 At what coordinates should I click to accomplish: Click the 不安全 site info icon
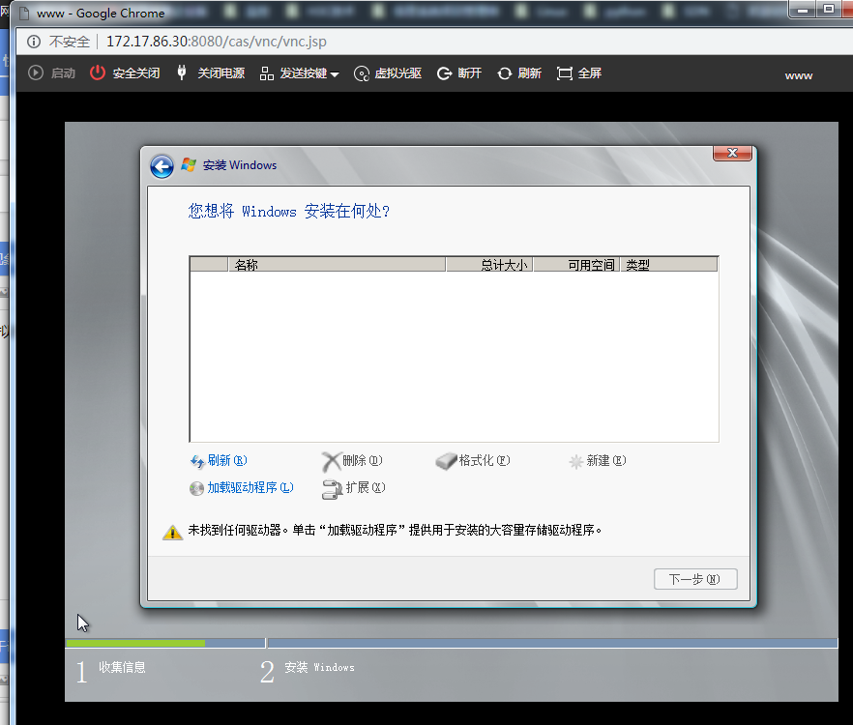coord(34,42)
